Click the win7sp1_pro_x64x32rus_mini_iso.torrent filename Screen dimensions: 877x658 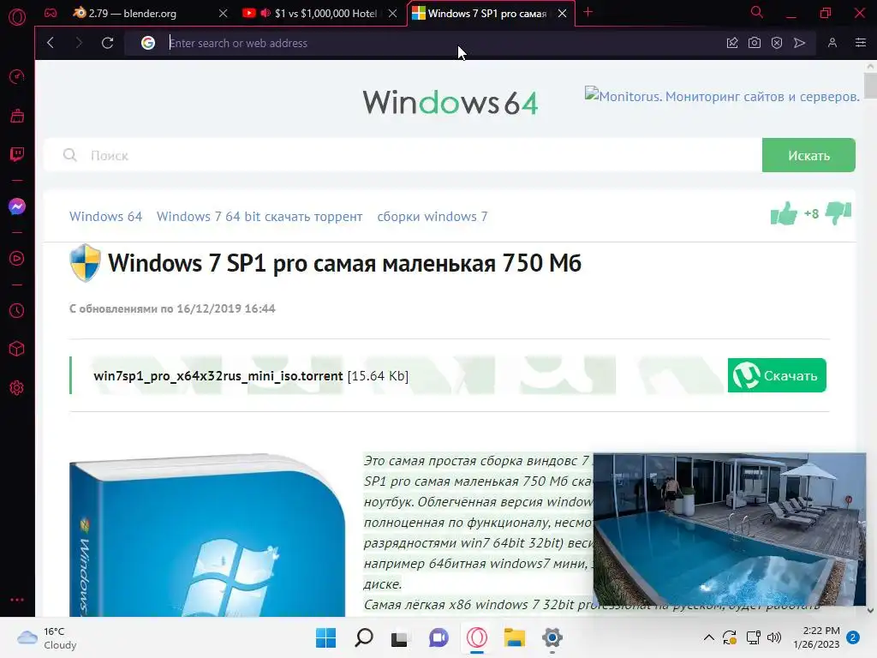pos(218,376)
